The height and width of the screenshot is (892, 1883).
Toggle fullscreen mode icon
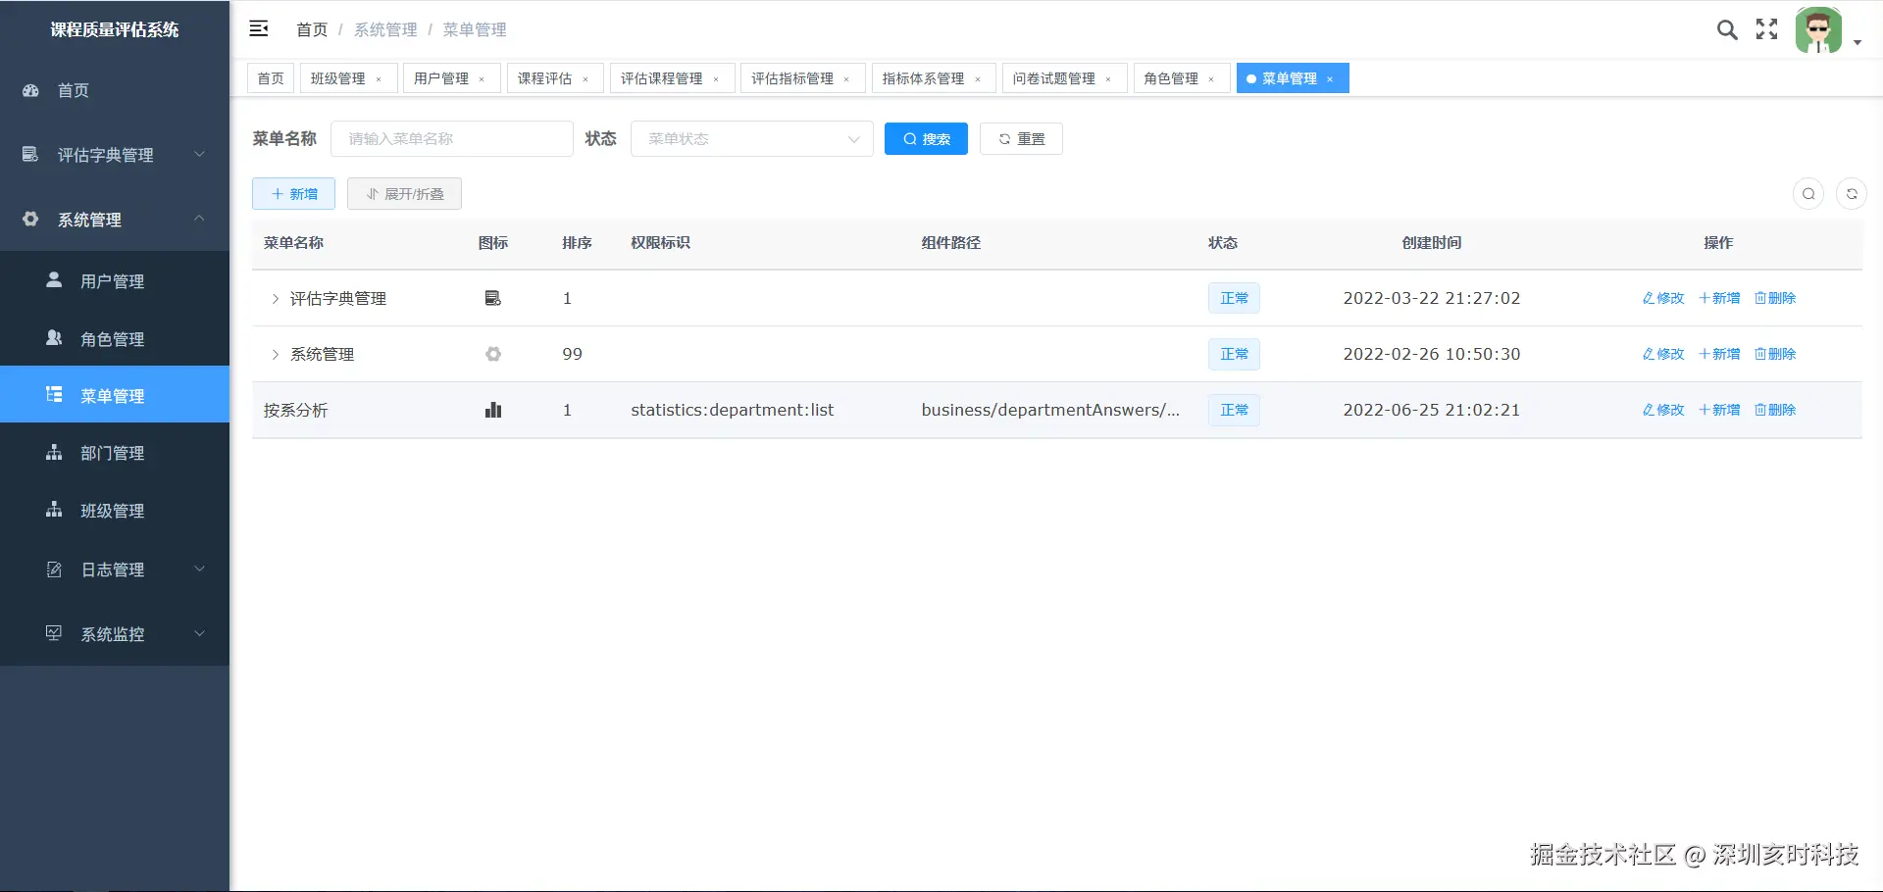[x=1767, y=29]
